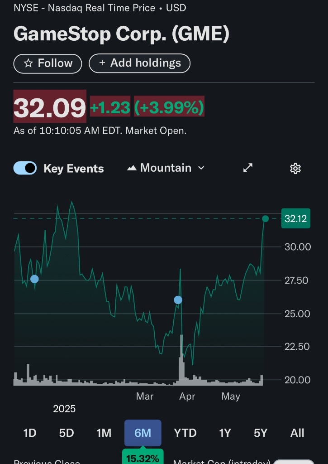Click the mountain chart icon

point(132,169)
